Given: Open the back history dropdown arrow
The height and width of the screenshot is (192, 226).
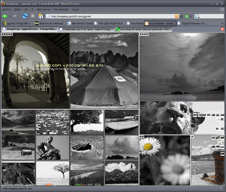Looking at the screenshot, I should (10, 16).
